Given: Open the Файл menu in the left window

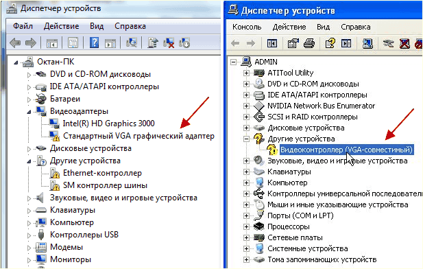Looking at the screenshot, I should tap(23, 26).
